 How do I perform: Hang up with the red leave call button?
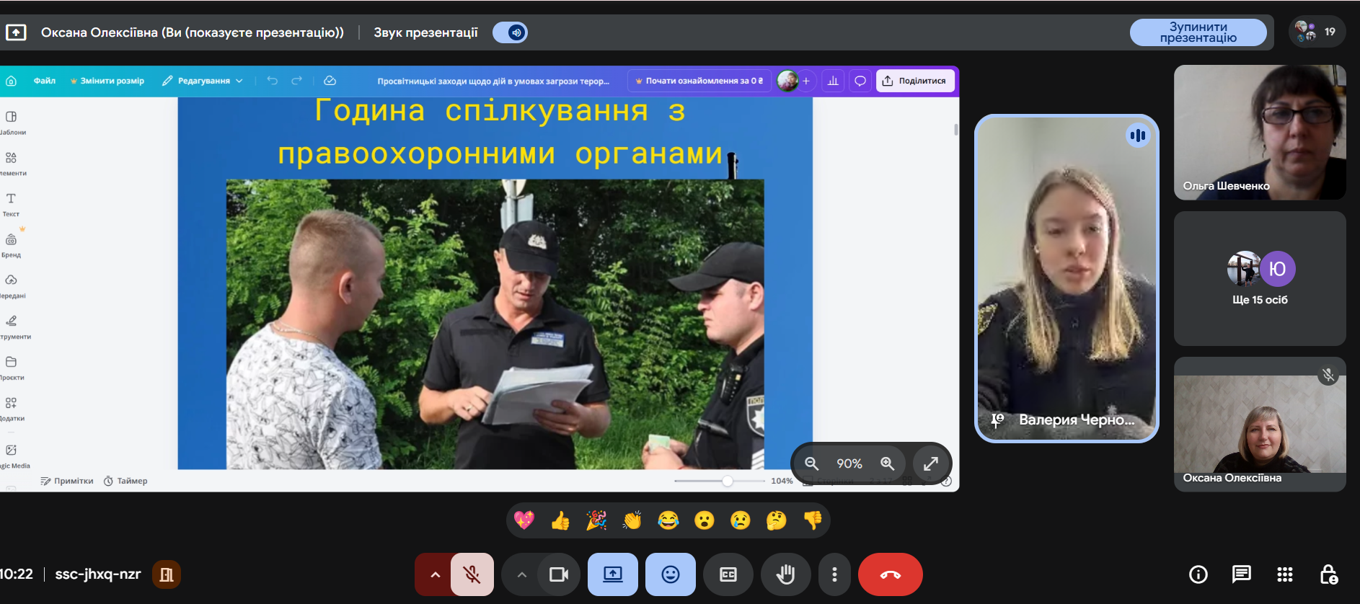click(890, 574)
